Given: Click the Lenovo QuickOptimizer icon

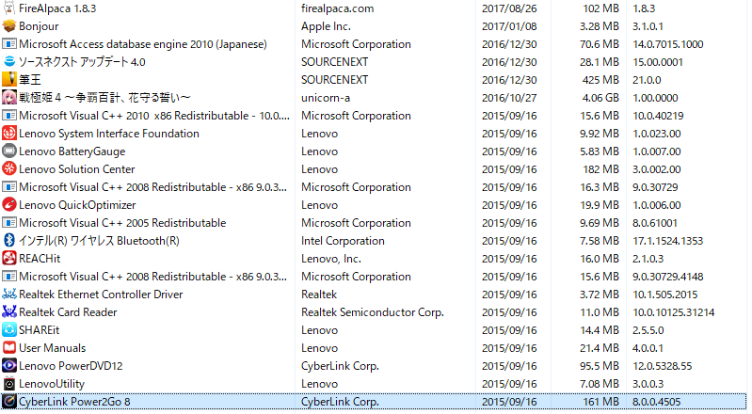Looking at the screenshot, I should click(9, 205).
